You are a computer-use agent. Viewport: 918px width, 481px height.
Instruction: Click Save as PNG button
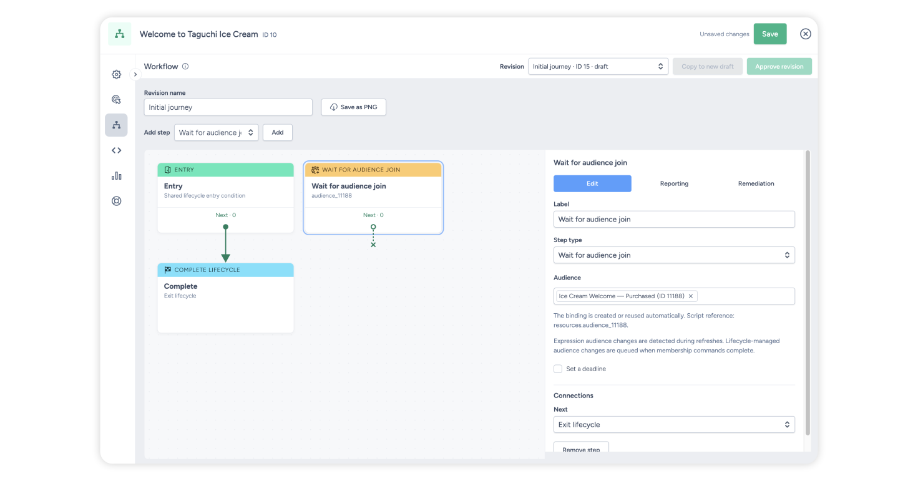tap(354, 107)
